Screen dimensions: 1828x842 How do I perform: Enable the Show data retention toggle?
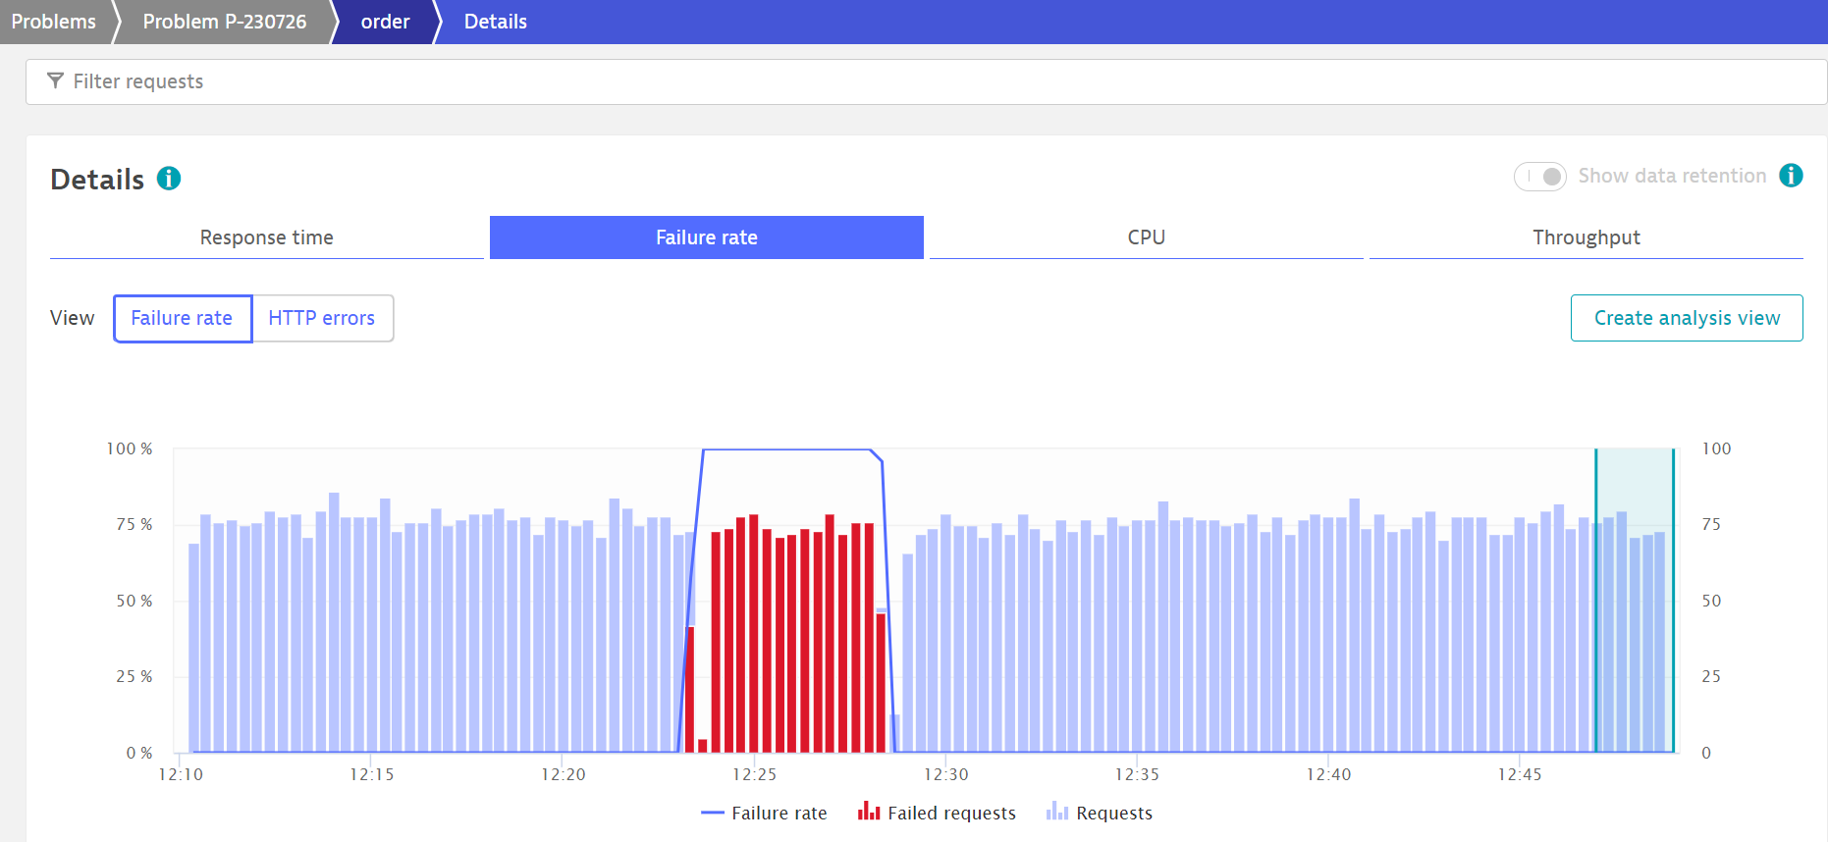tap(1539, 177)
